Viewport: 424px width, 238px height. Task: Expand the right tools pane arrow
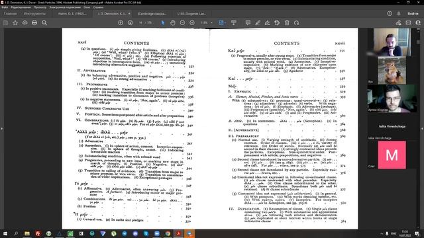click(x=422, y=129)
